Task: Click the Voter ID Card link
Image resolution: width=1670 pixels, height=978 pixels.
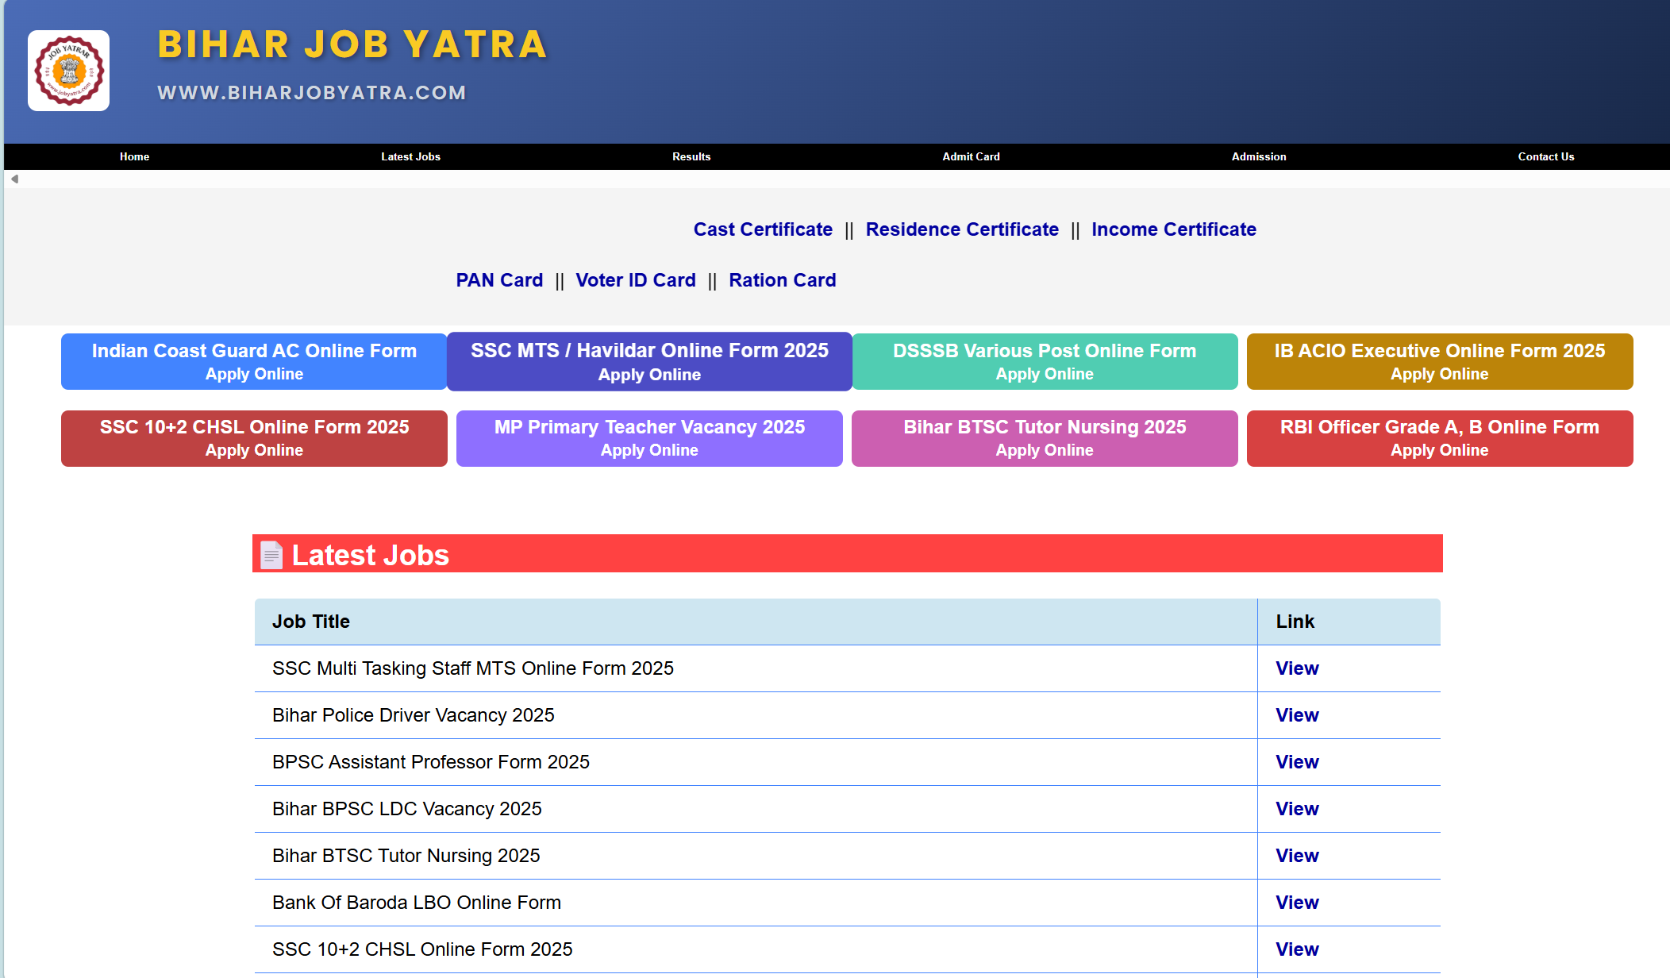Action: [636, 280]
